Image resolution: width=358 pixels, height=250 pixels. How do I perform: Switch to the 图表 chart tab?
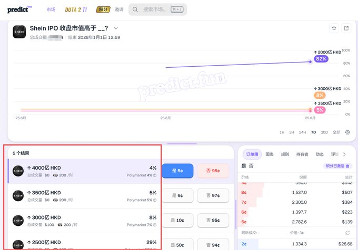tap(270, 154)
